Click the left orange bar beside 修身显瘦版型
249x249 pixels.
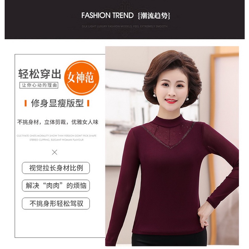tap(26, 103)
